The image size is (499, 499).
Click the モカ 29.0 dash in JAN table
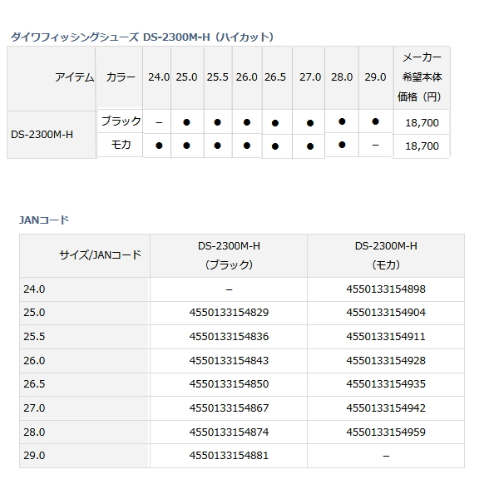pyautogui.click(x=386, y=457)
